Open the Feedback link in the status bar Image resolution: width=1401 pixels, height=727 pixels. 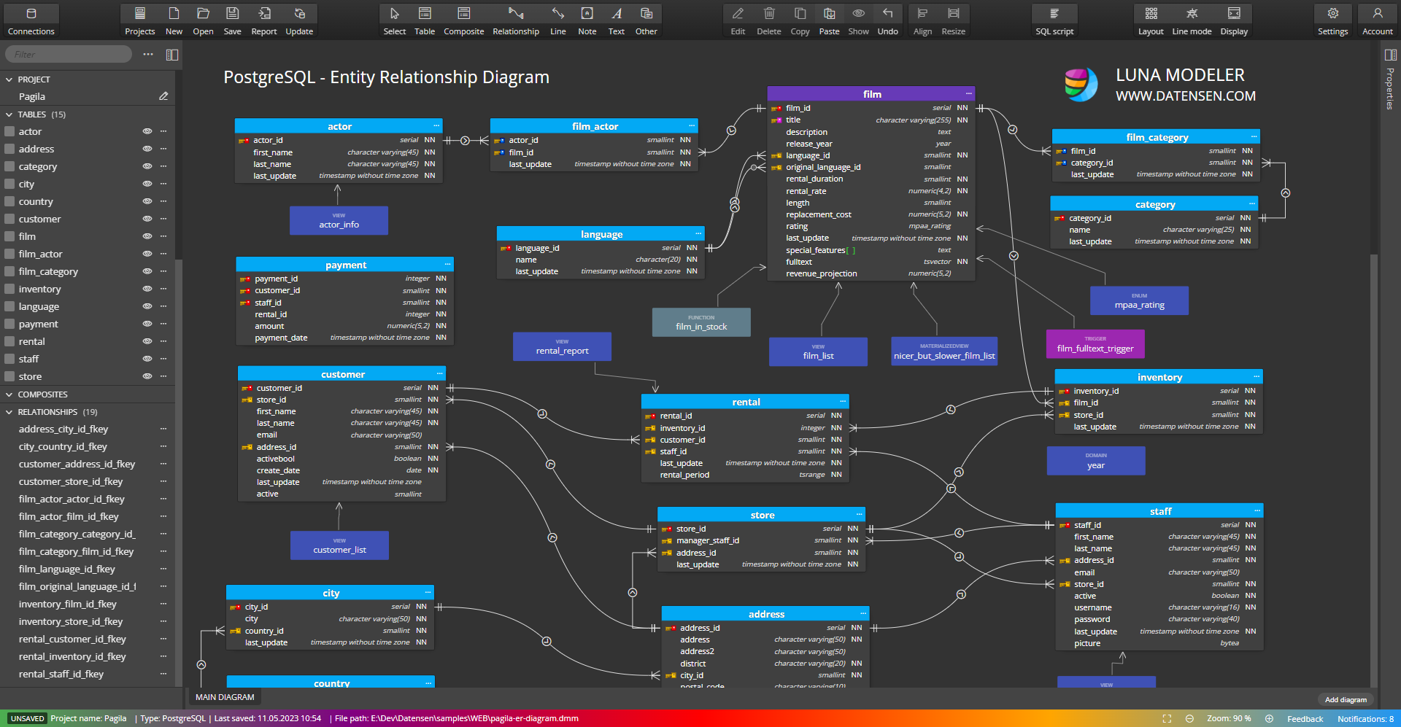click(1305, 718)
